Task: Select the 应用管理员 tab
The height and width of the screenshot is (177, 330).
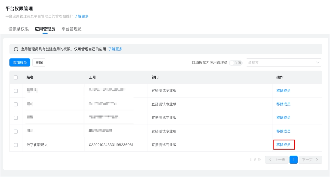Action: [45, 29]
